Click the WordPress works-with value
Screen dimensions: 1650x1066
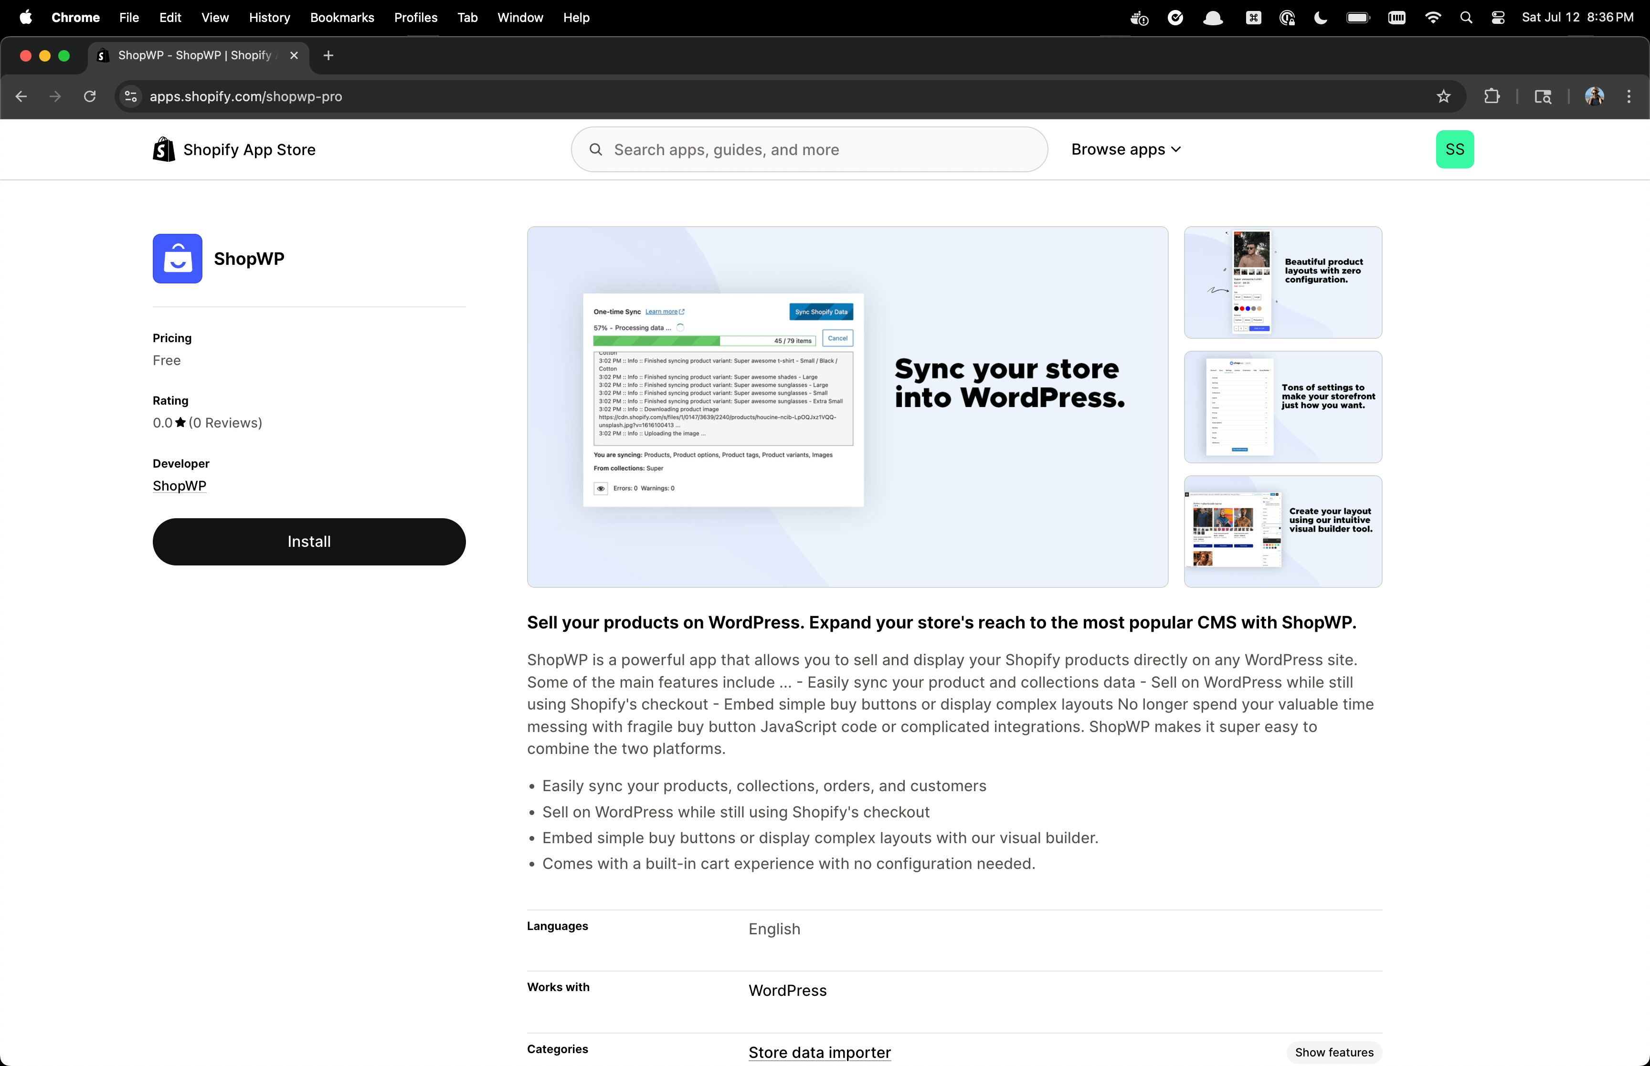click(787, 991)
